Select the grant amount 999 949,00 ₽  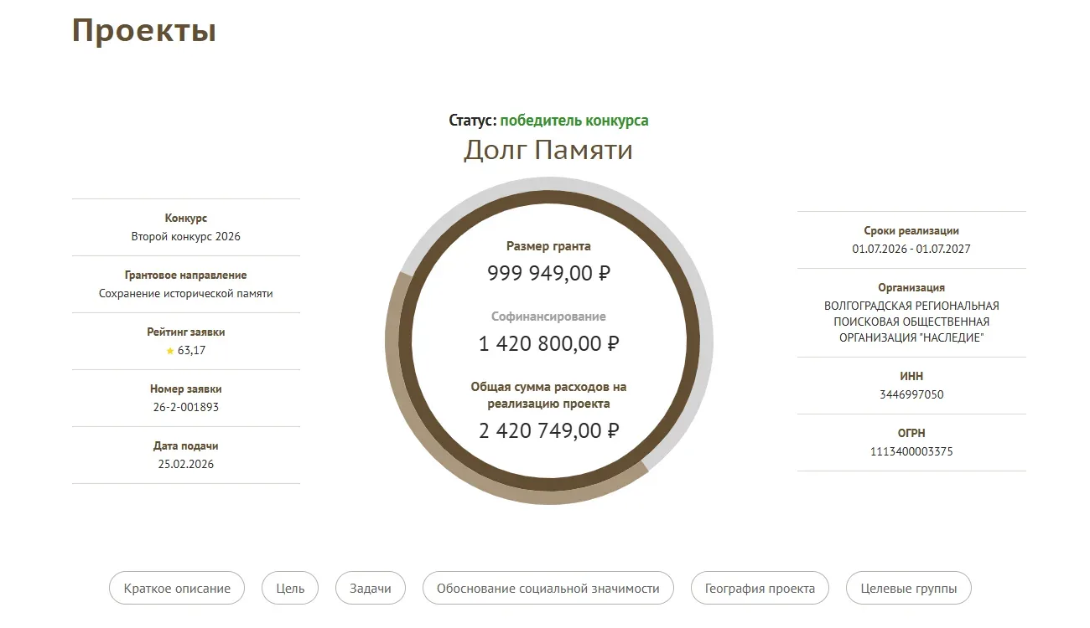click(x=548, y=273)
